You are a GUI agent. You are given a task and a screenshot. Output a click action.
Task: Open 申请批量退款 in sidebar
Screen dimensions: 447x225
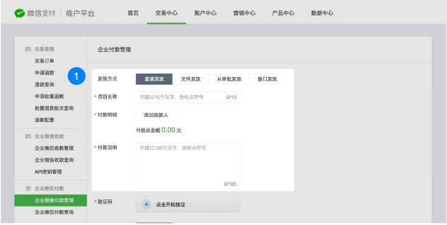point(49,96)
